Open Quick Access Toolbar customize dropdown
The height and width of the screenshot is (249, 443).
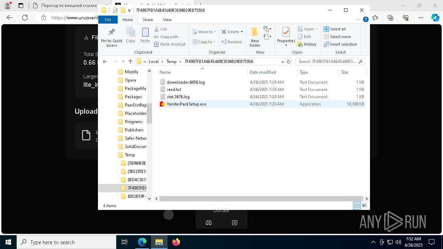point(129,10)
